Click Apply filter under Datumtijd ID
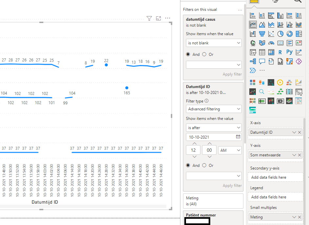The image size is (309, 225). [232, 186]
